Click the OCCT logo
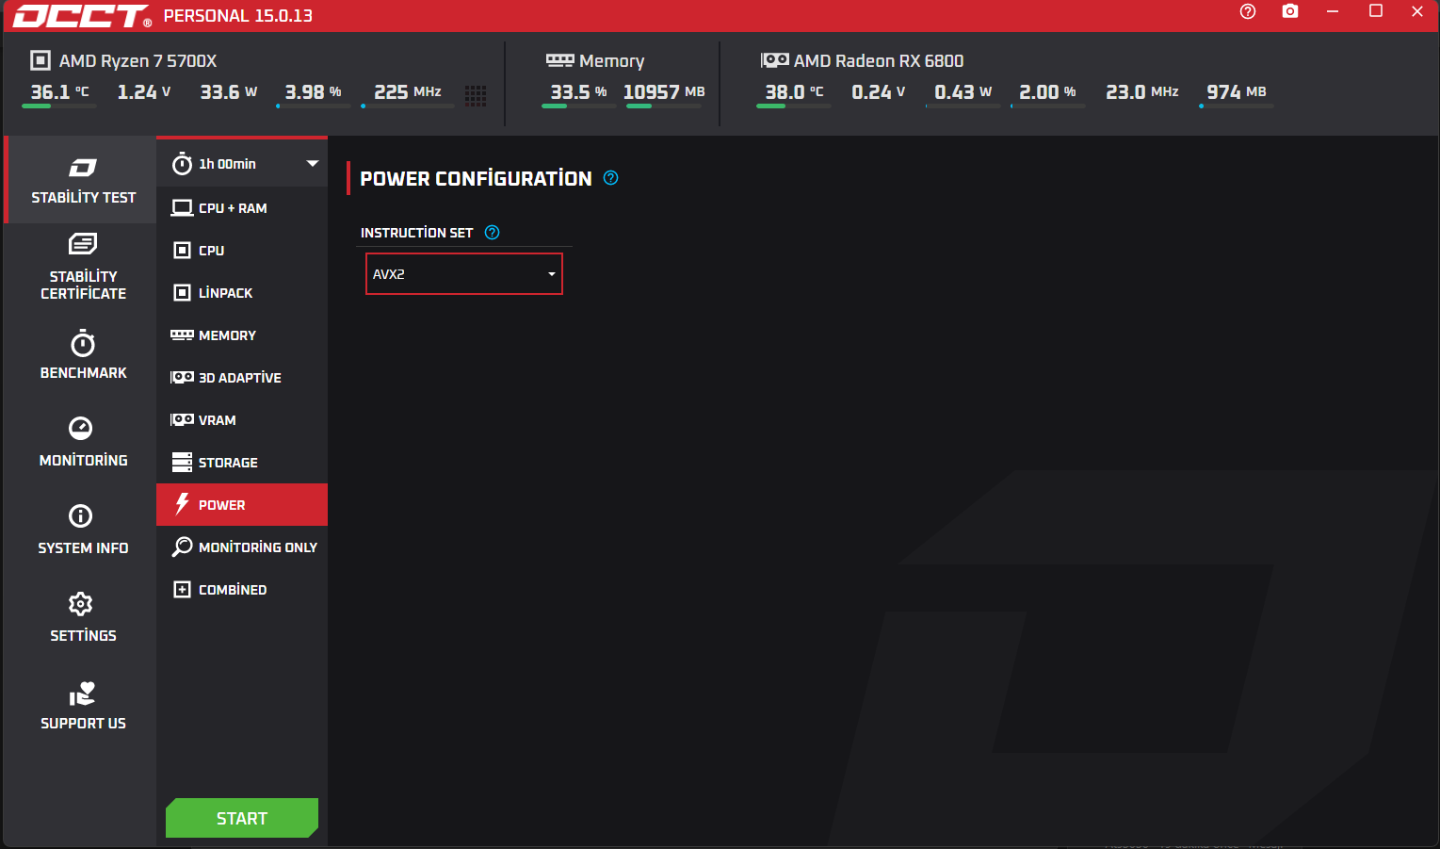This screenshot has height=849, width=1440. [81, 16]
